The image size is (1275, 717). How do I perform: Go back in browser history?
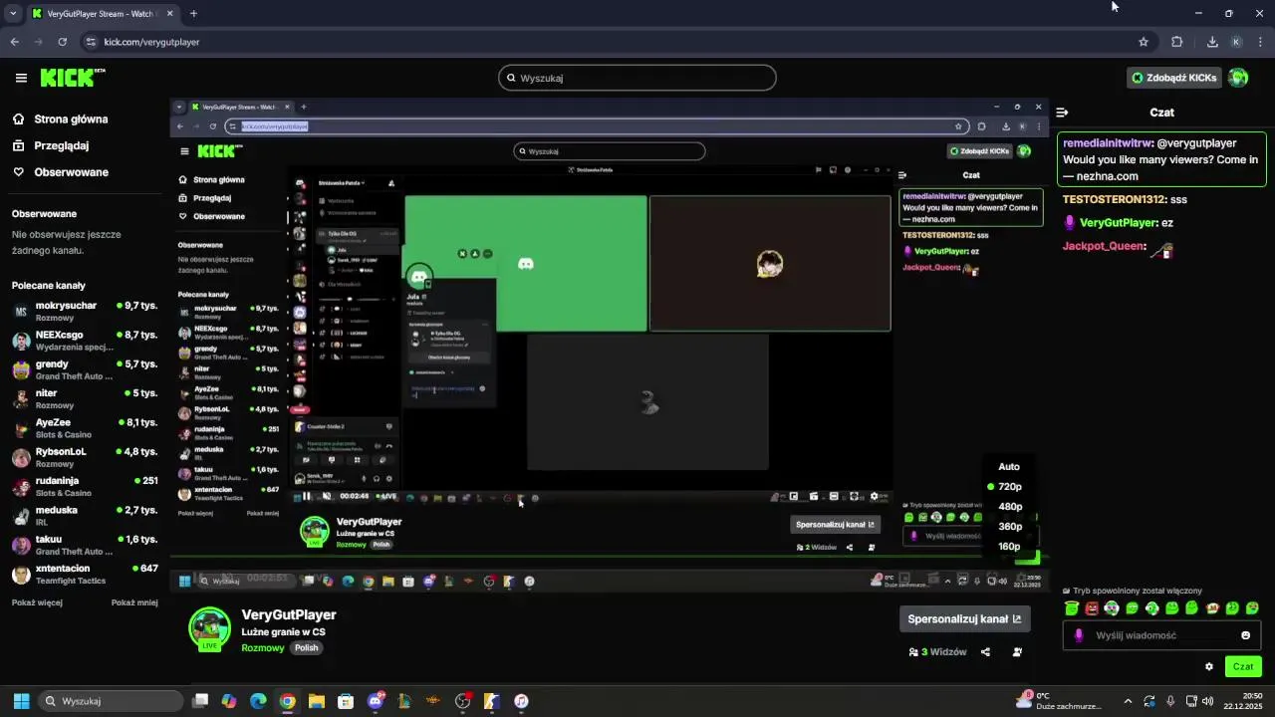click(x=15, y=42)
